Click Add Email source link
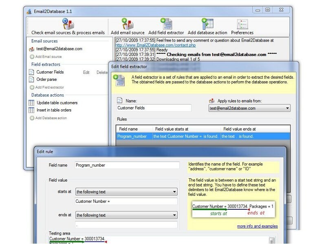This screenshot has height=244, width=326. (48, 57)
